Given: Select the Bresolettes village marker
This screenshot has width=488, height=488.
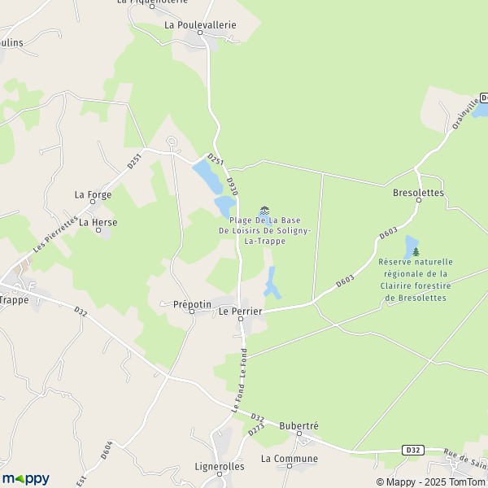Looking at the screenshot, I should pyautogui.click(x=419, y=200).
